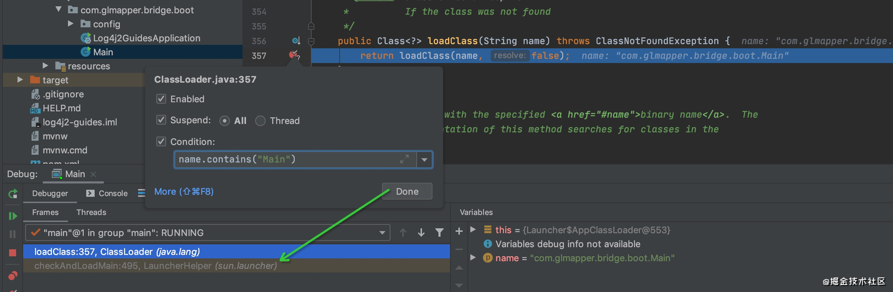Click the filter frames funnel icon
Image resolution: width=893 pixels, height=292 pixels.
(x=439, y=232)
